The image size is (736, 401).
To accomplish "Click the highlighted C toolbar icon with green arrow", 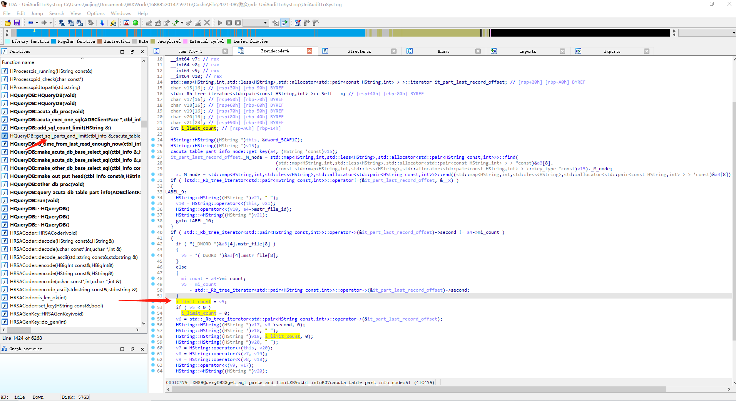I will click(284, 23).
